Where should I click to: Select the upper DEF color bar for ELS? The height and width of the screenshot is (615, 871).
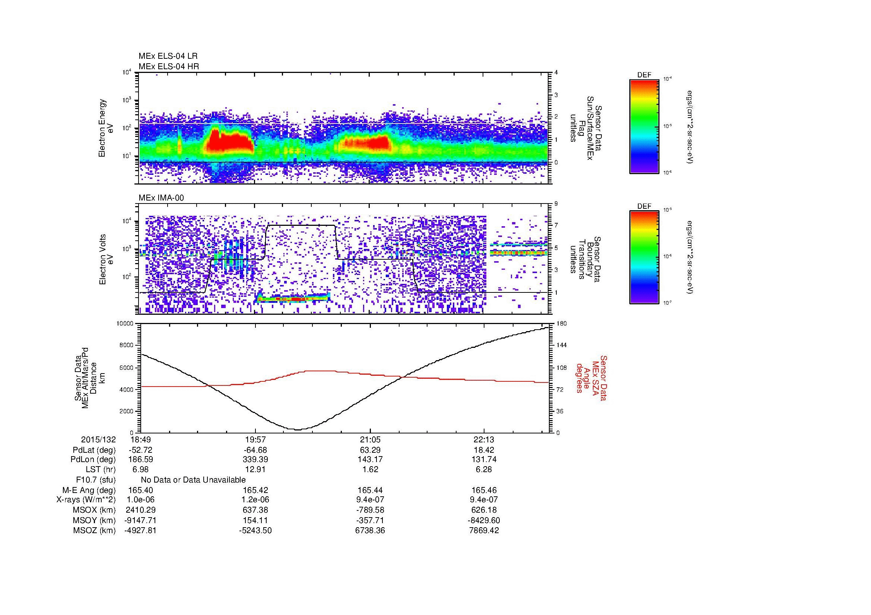tap(644, 126)
